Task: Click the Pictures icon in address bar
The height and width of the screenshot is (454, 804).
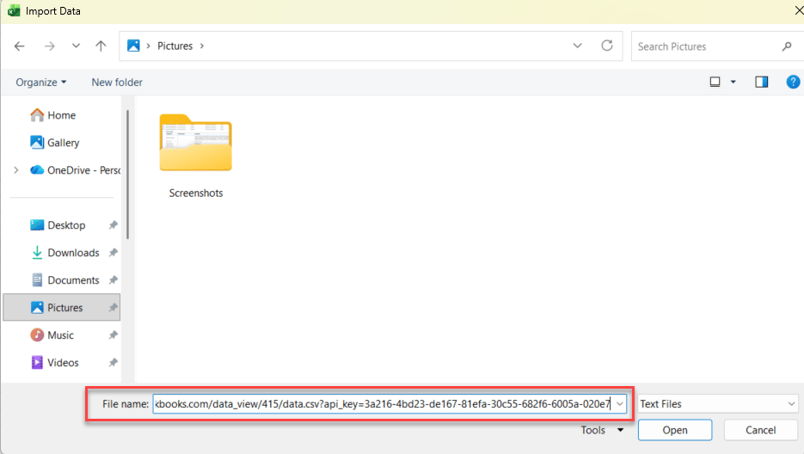Action: click(133, 46)
